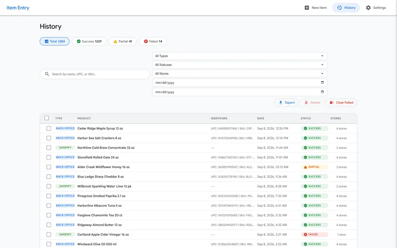Image resolution: width=397 pixels, height=248 pixels.
Task: Open the All Stores dropdown
Action: coord(240,73)
